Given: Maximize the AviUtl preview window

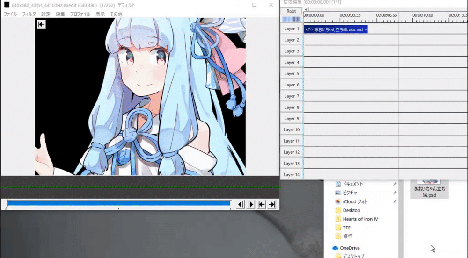Looking at the screenshot, I should click(x=254, y=5).
